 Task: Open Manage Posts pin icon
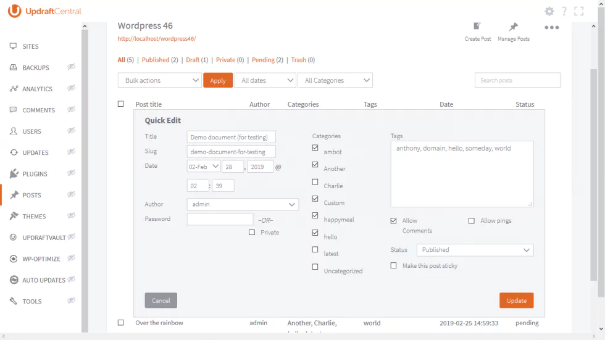pos(513,27)
